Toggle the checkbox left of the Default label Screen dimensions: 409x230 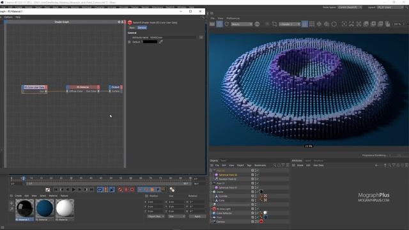(x=129, y=42)
